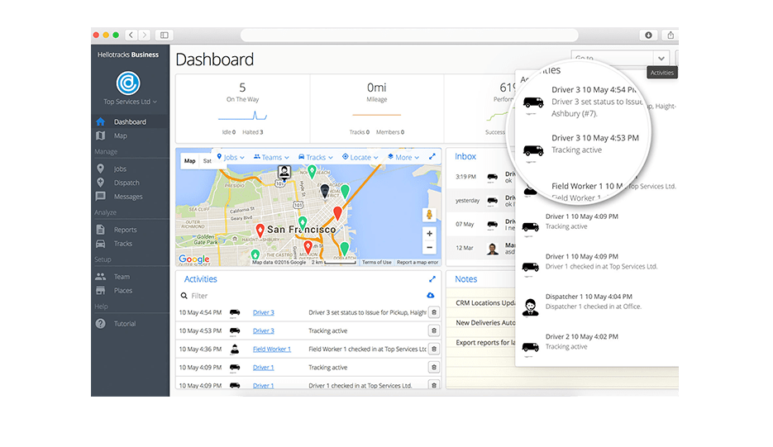Open Map in the sidebar
This screenshot has width=773, height=447.
click(x=120, y=136)
